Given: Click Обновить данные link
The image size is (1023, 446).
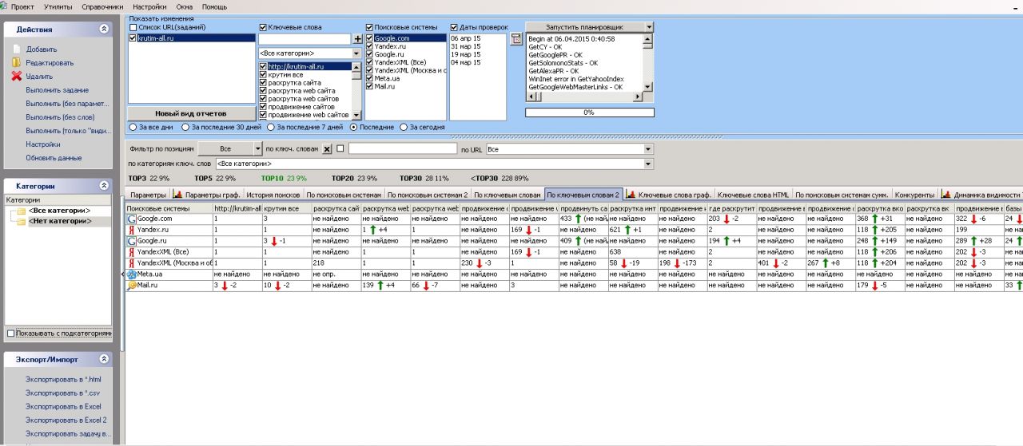Looking at the screenshot, I should point(54,158).
